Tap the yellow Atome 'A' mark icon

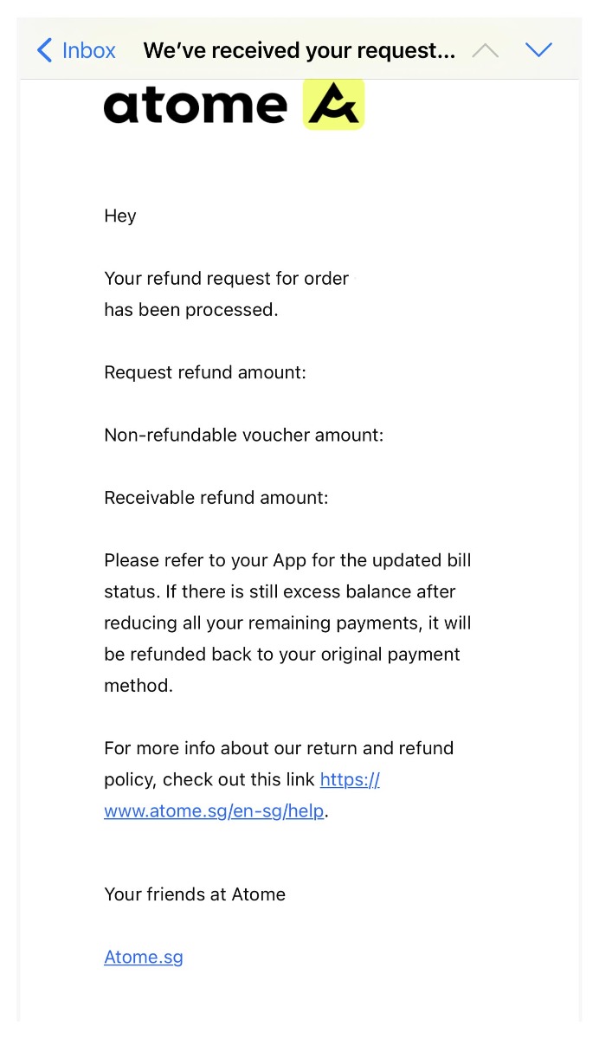(x=333, y=104)
